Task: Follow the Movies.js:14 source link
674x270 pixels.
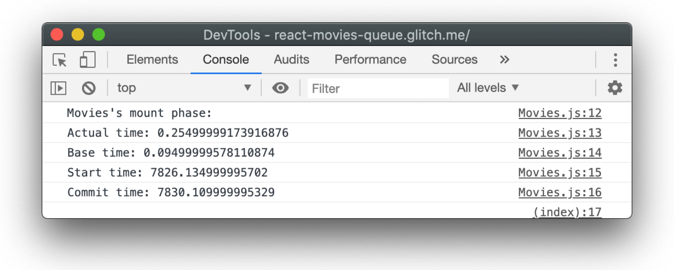Action: 559,153
